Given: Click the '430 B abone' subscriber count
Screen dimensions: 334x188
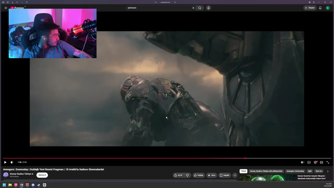Looking at the screenshot, I should 14,177.
